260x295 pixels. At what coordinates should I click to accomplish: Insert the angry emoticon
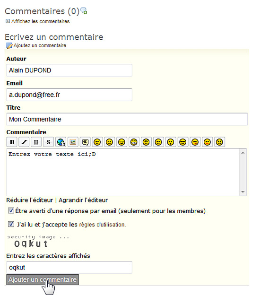146,142
